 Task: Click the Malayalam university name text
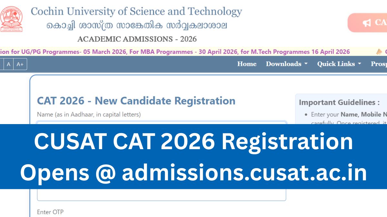[137, 26]
